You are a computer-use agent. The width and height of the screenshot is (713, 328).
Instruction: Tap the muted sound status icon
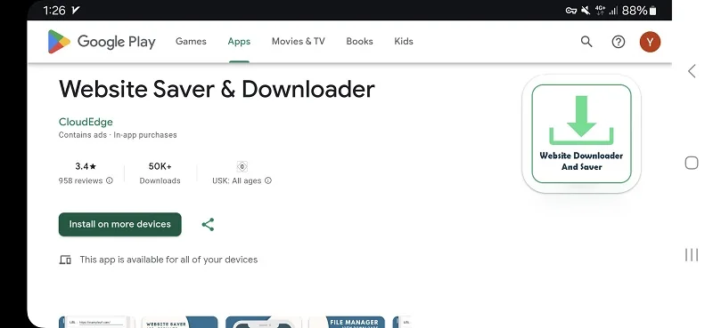(586, 11)
